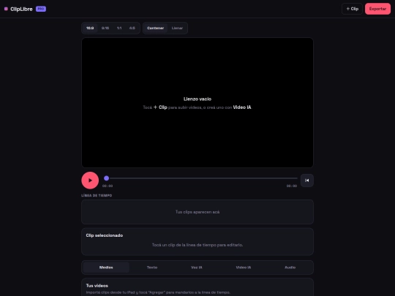Click the ClipLibre logo icon

[6, 9]
